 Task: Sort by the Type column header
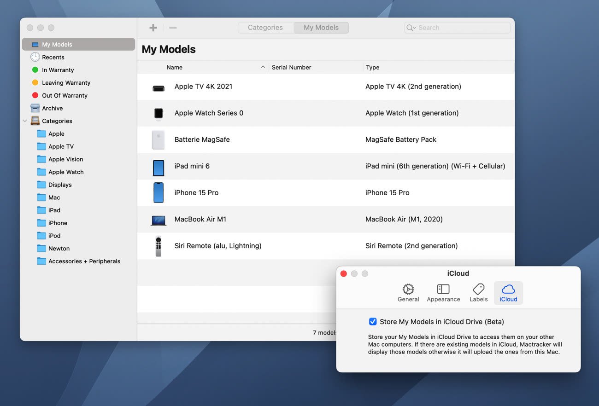(x=373, y=67)
